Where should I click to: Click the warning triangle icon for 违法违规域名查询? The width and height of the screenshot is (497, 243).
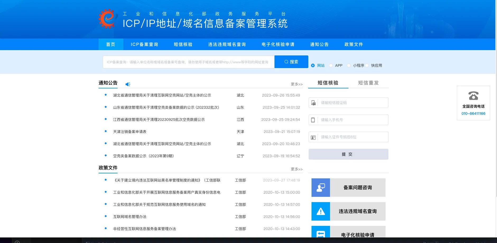point(321,211)
